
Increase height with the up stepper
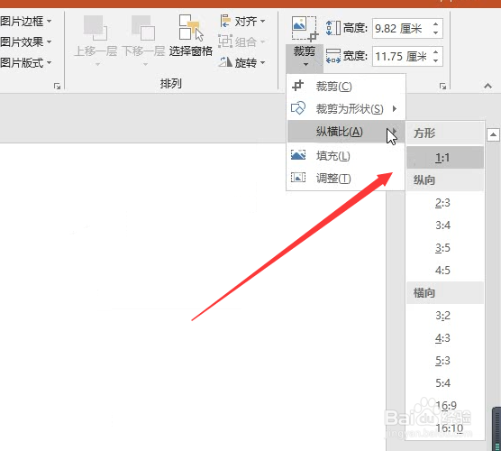(x=435, y=24)
